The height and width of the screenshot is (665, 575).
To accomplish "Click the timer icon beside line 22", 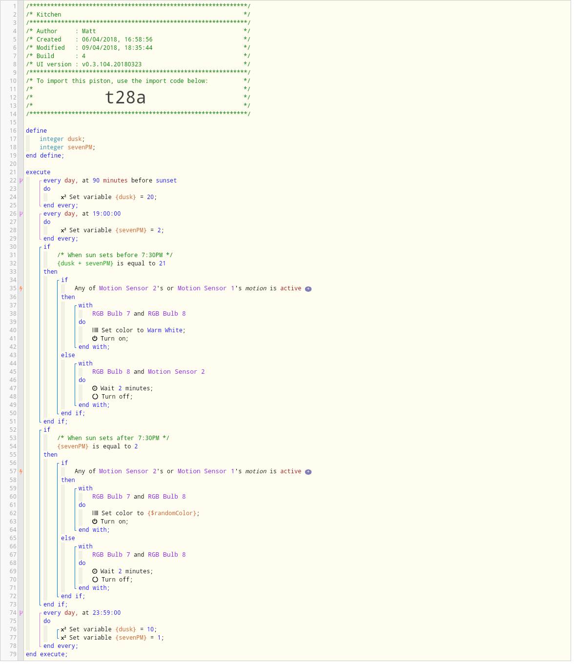I will [x=21, y=181].
